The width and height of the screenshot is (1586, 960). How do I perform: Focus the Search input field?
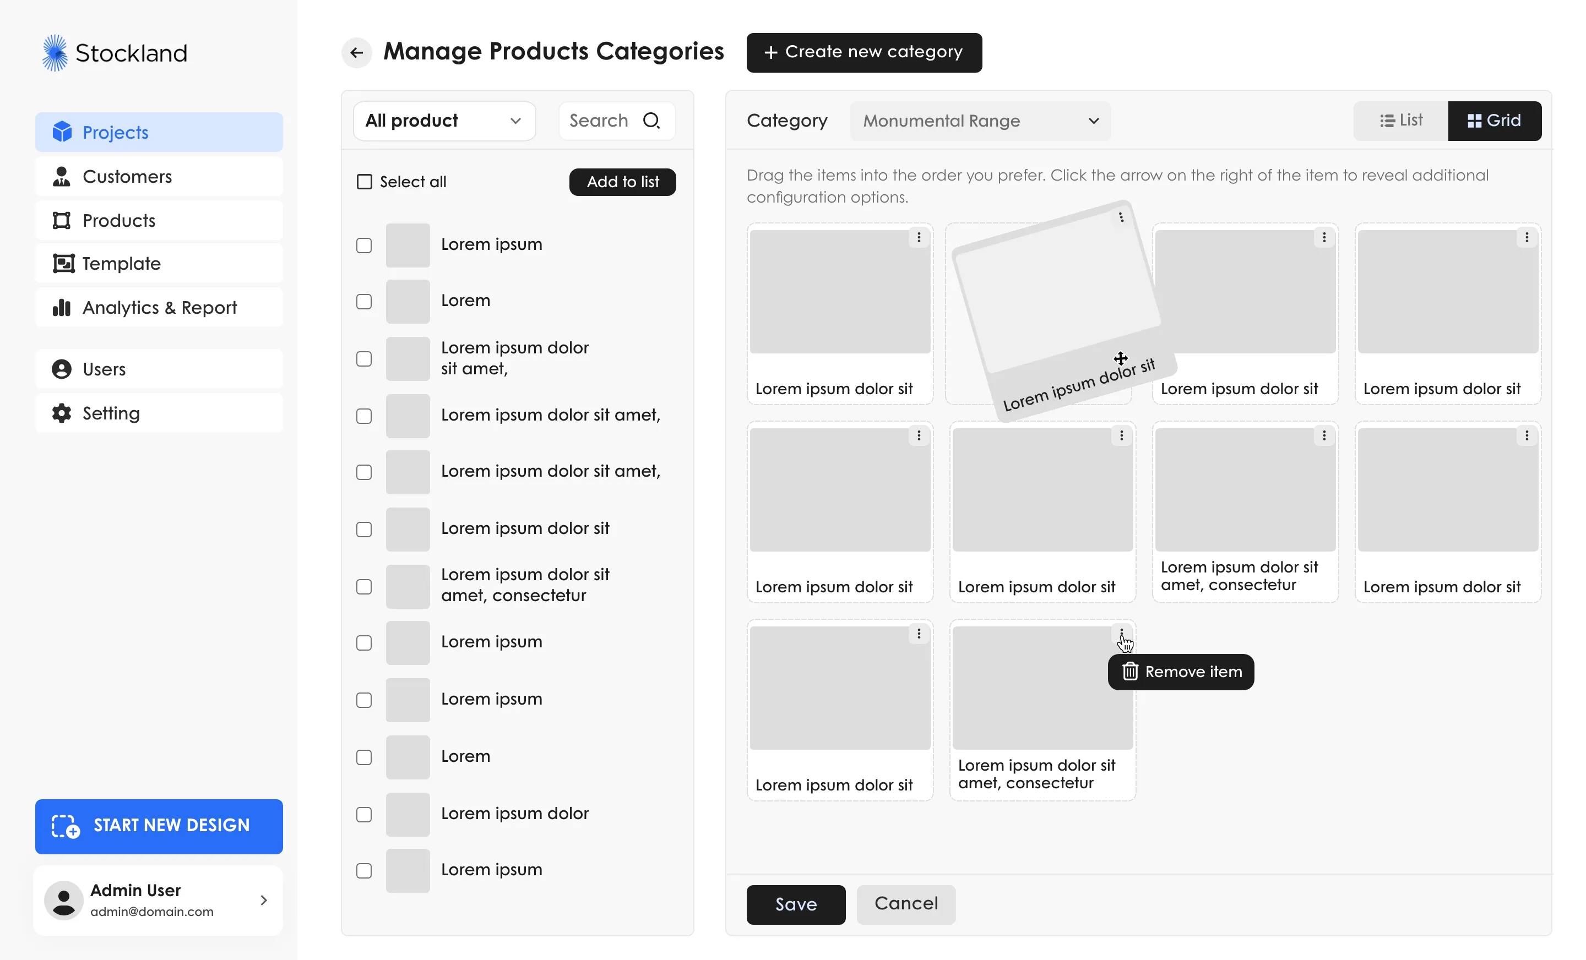[600, 121]
